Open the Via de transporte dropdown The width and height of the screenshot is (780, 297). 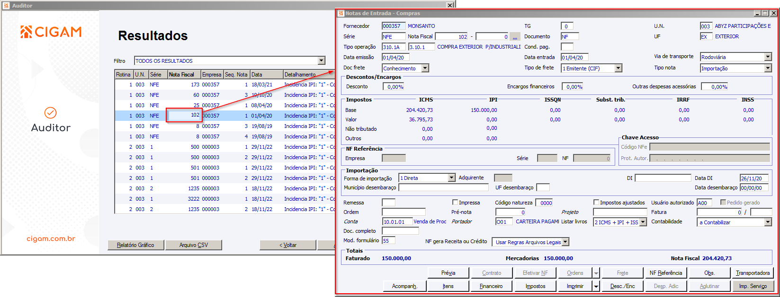pyautogui.click(x=768, y=57)
